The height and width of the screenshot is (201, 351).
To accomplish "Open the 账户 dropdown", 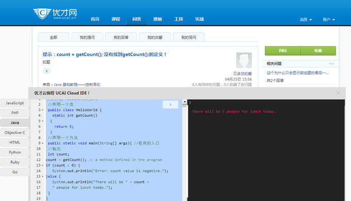I will click(x=329, y=20).
